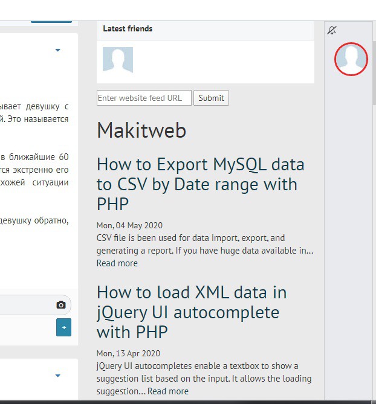Open the dropdown arrow on the lower post

point(58,376)
